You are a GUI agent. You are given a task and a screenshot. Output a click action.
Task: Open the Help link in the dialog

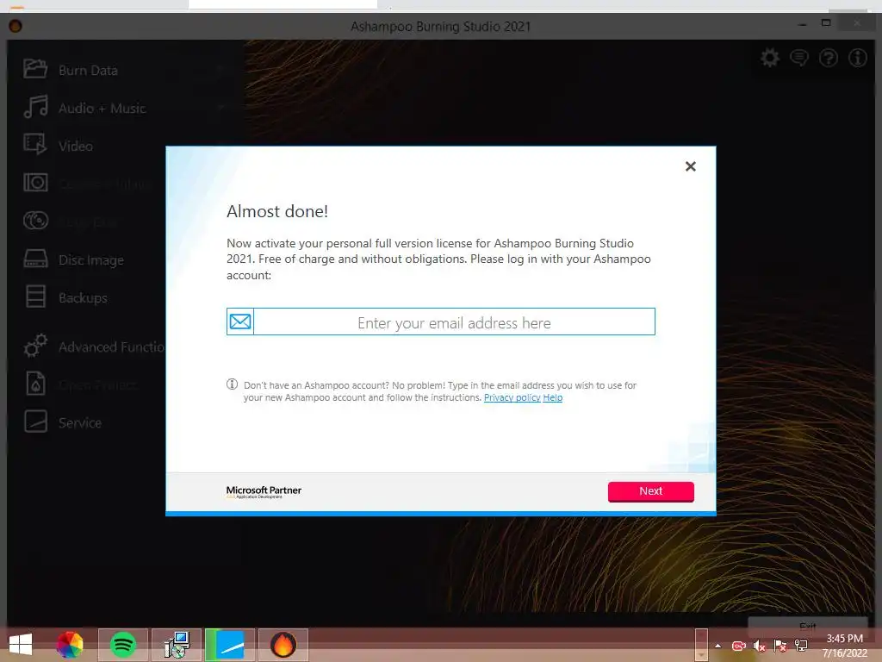tap(552, 397)
